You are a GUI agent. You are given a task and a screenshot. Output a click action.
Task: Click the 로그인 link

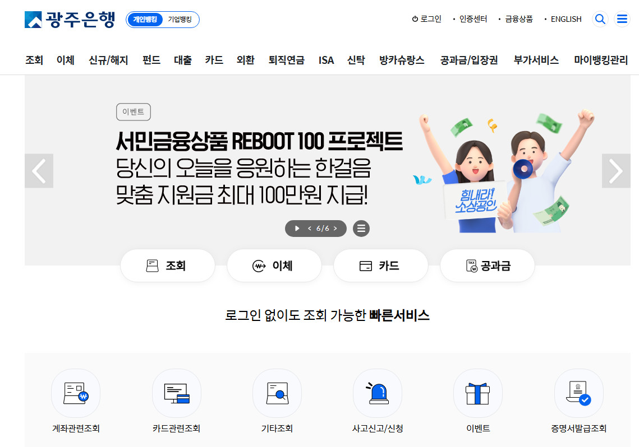pyautogui.click(x=427, y=19)
